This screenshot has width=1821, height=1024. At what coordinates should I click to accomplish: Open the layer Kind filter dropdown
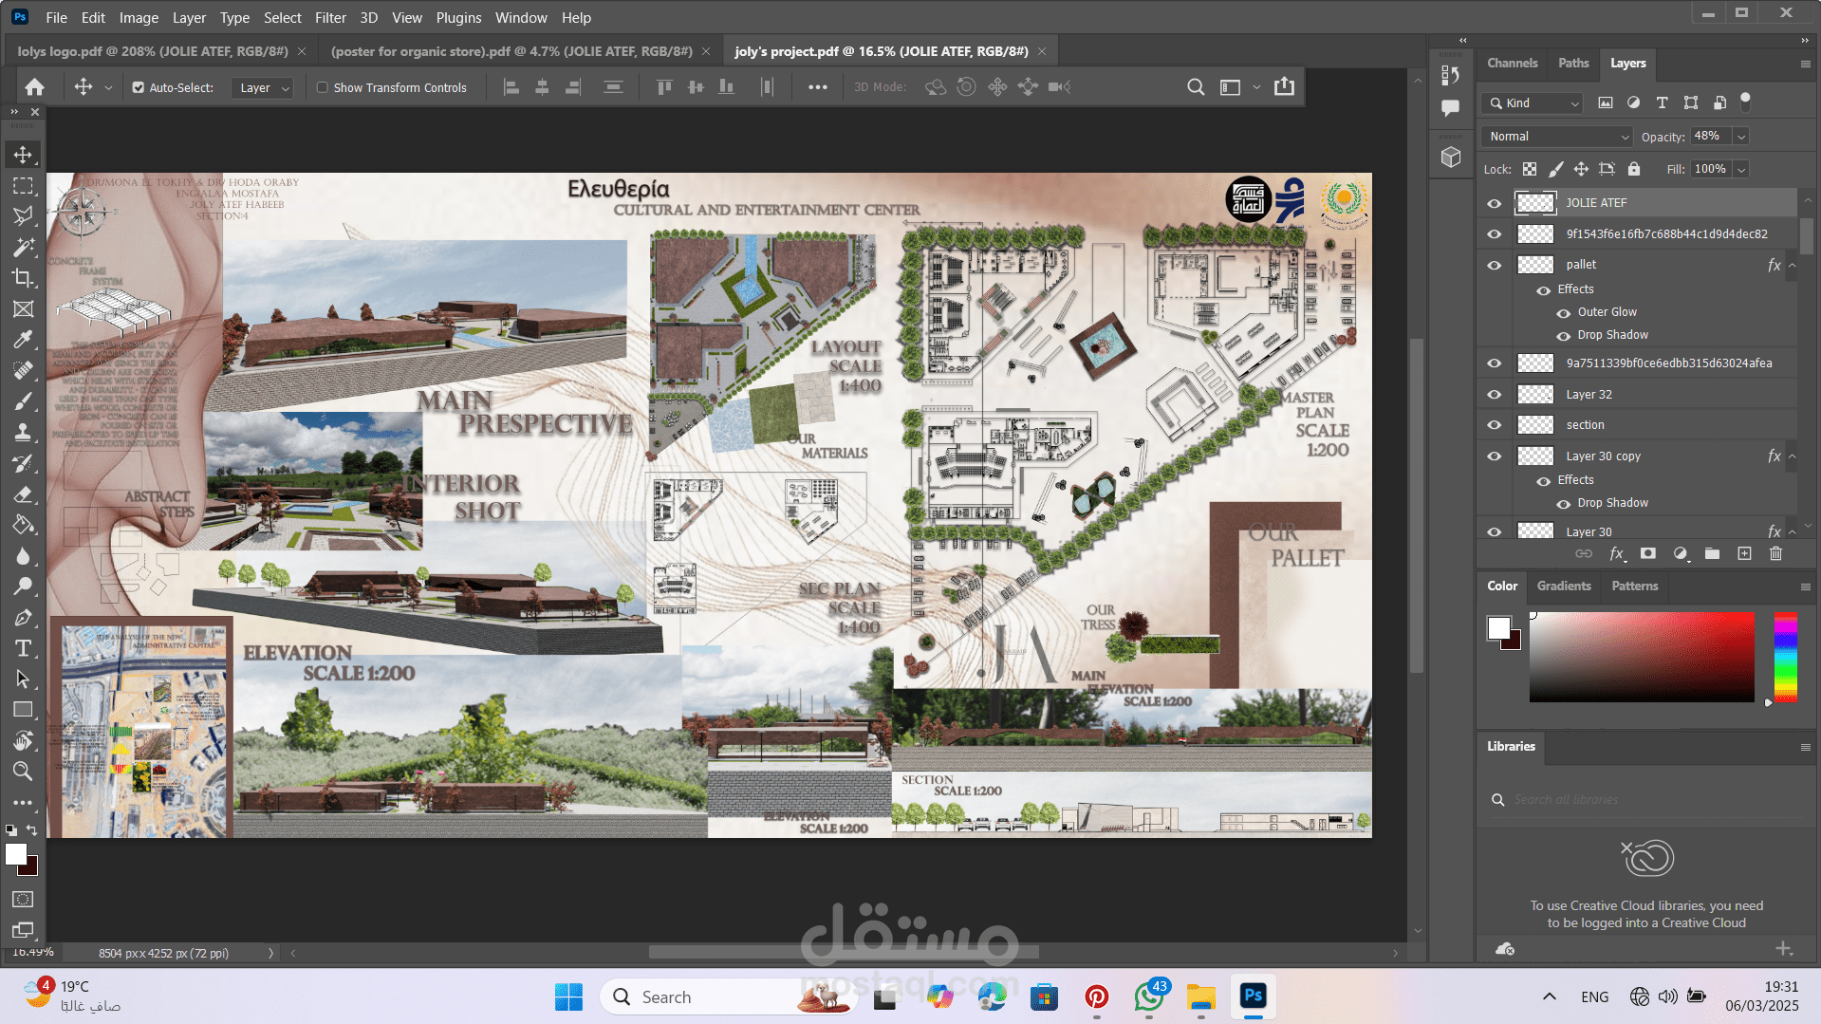[1573, 102]
